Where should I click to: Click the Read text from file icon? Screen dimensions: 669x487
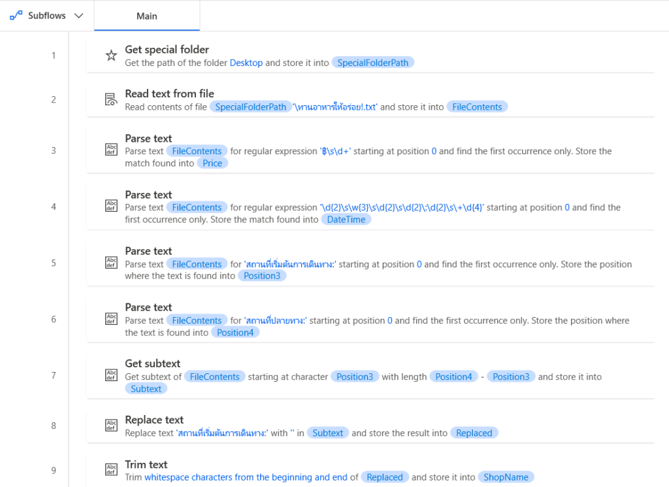111,100
